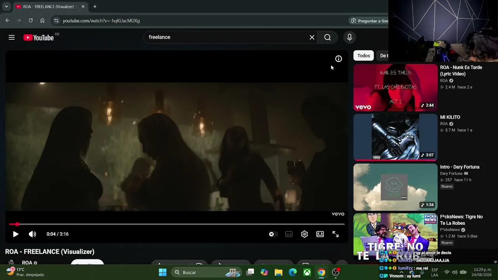
Task: Open the tab search dropdown
Action: tap(6, 7)
